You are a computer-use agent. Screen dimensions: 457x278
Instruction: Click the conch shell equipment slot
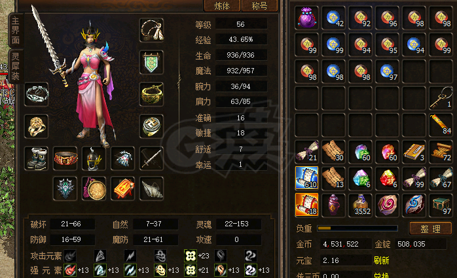[151, 188]
